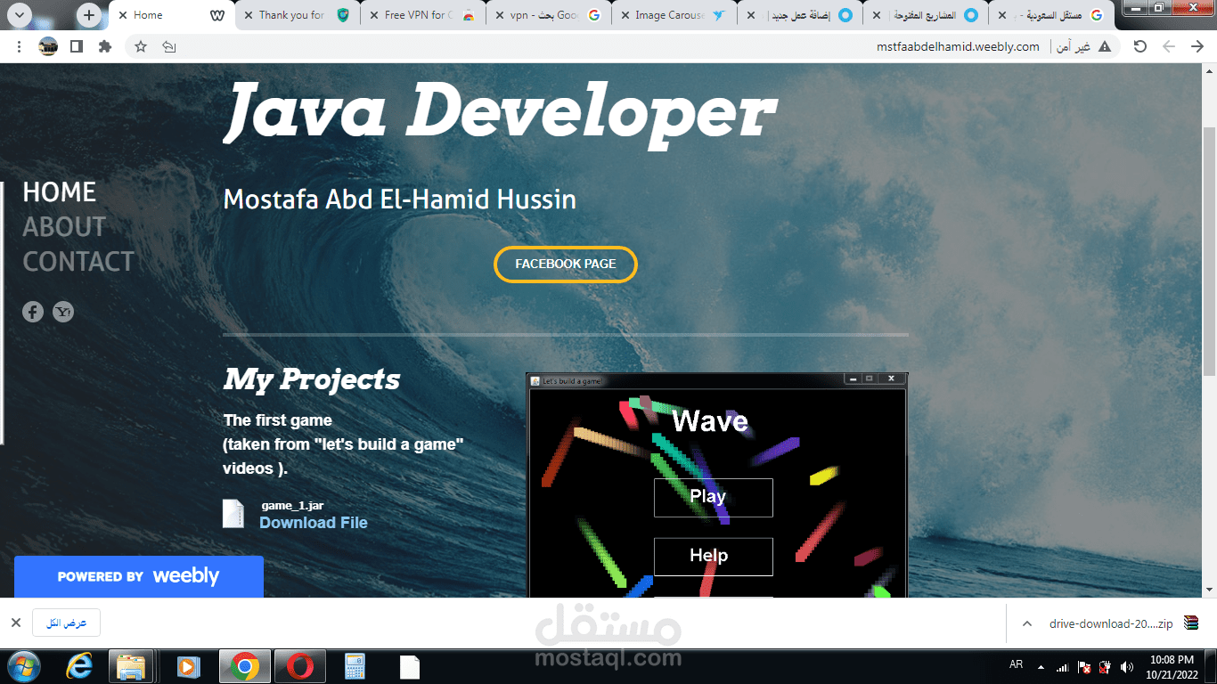The image size is (1217, 684).
Task: Open the Extensions puzzle icon
Action: (105, 46)
